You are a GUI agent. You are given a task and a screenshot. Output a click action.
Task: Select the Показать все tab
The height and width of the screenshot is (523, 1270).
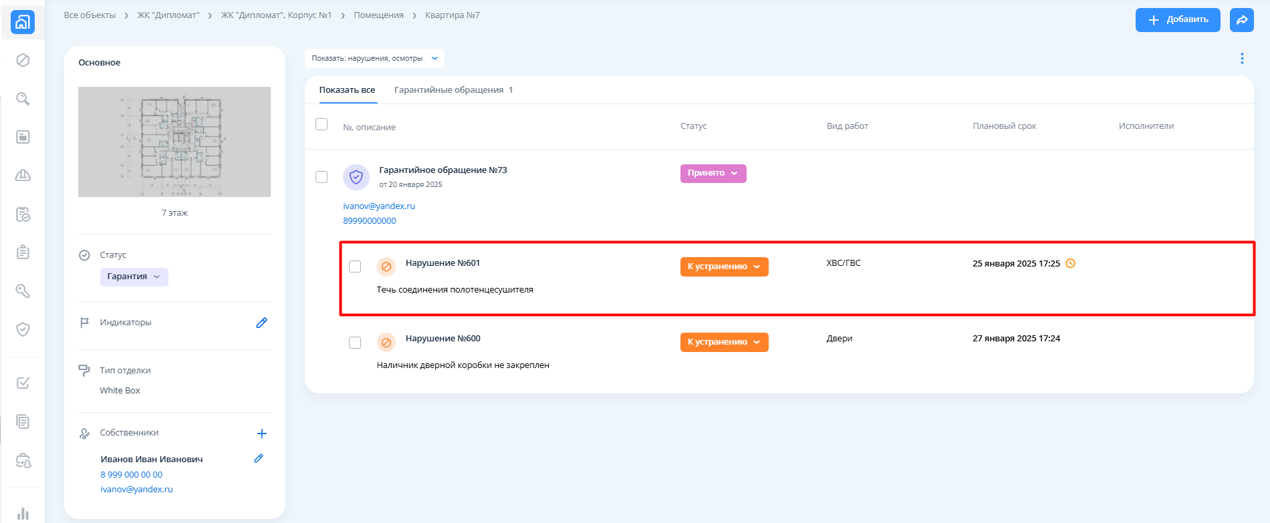(x=347, y=90)
